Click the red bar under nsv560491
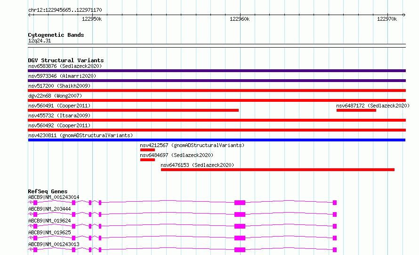Image resolution: width=419 pixels, height=255 pixels. (x=133, y=110)
